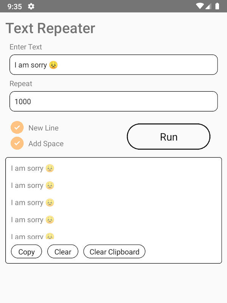Image resolution: width=227 pixels, height=303 pixels.
Task: Tap the Wi-Fi status icon
Action: [200, 6]
